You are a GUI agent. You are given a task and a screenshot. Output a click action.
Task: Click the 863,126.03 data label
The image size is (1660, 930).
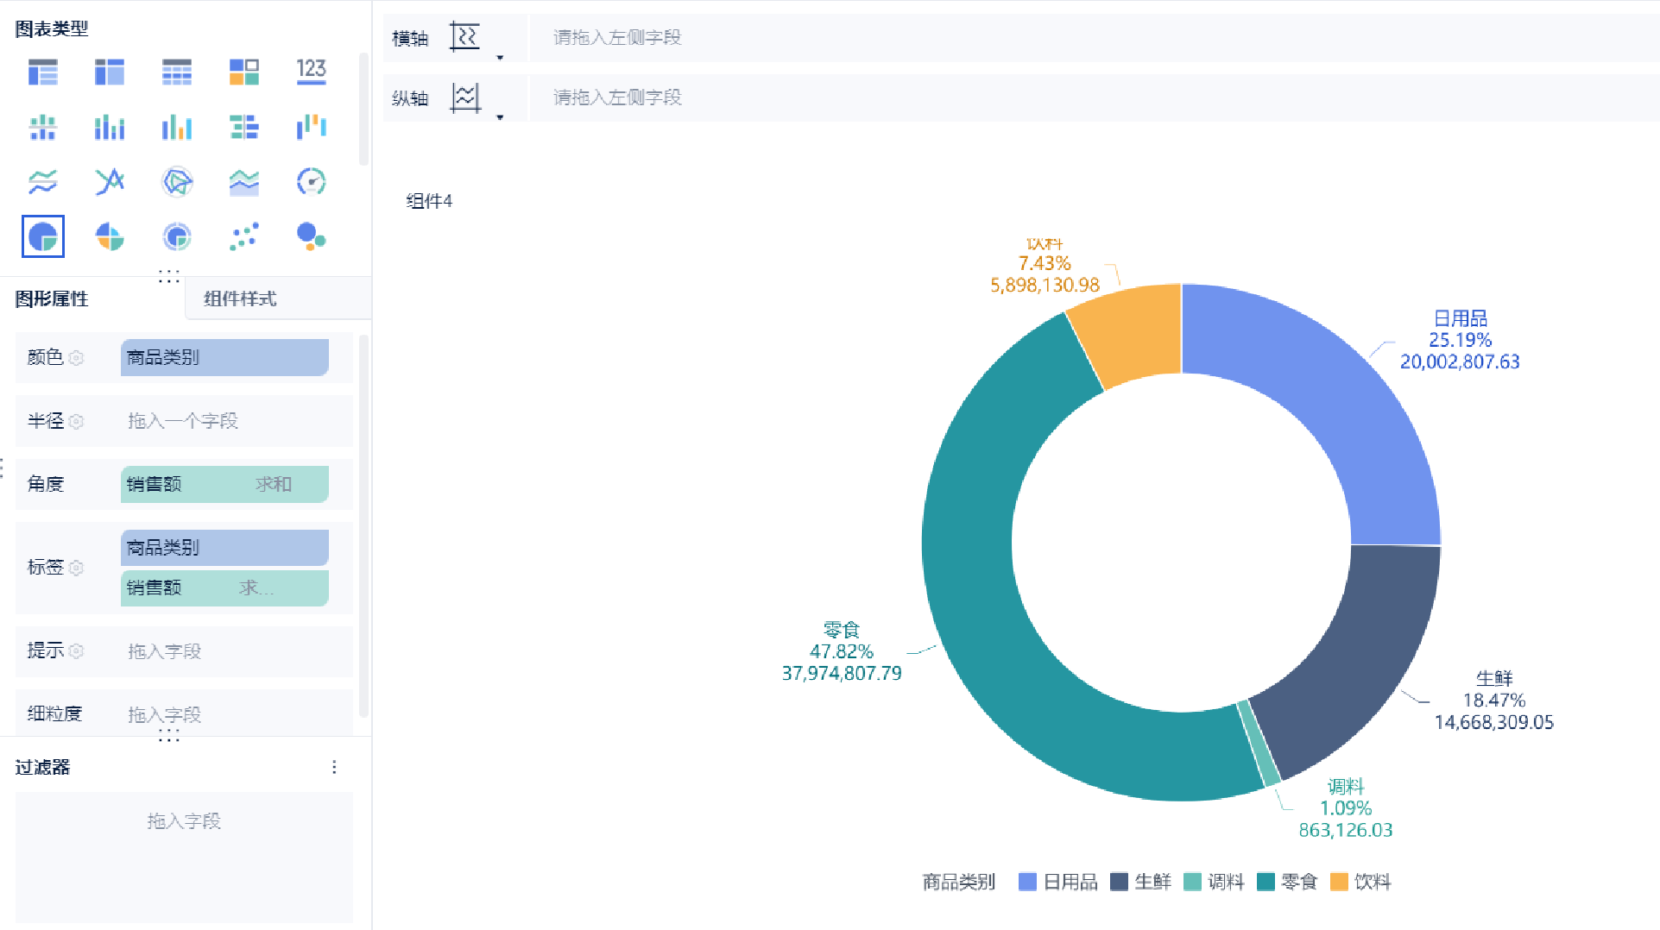coord(1346,830)
